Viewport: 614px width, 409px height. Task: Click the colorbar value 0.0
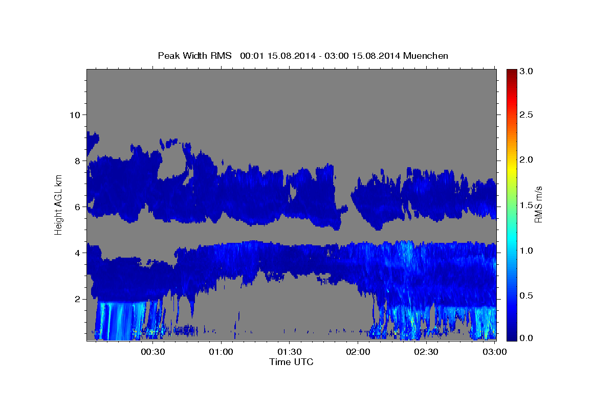pyautogui.click(x=527, y=338)
